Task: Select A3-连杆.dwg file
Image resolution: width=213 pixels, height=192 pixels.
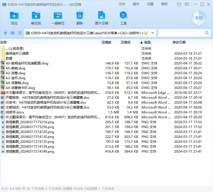Action: click(x=103, y=78)
